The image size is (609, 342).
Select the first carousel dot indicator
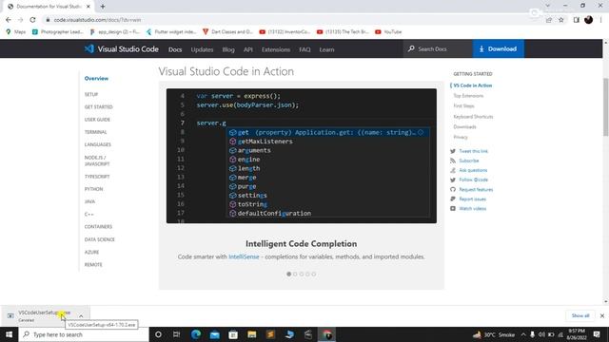[x=289, y=275]
